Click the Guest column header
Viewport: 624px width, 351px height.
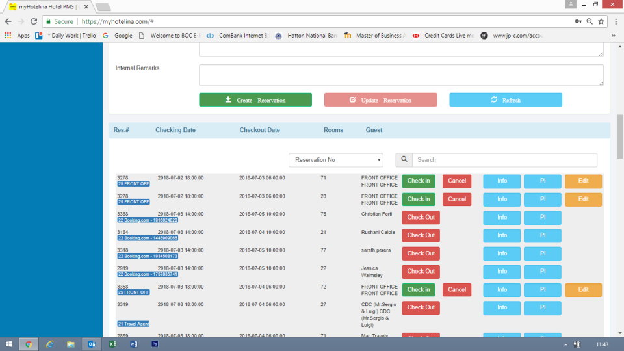374,130
